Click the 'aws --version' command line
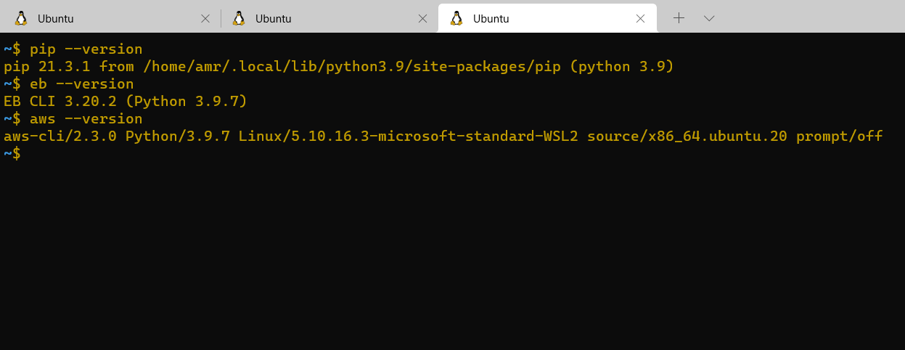 tap(73, 119)
